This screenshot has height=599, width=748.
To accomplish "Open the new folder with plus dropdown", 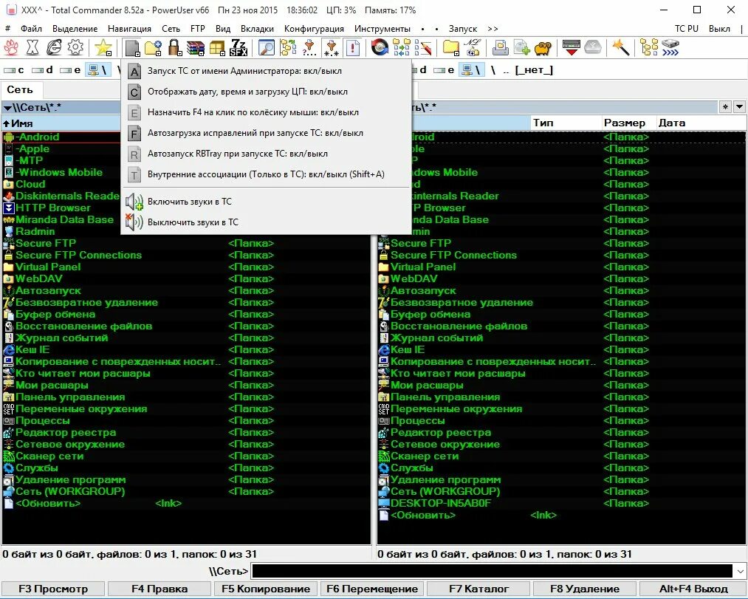I will pos(153,48).
